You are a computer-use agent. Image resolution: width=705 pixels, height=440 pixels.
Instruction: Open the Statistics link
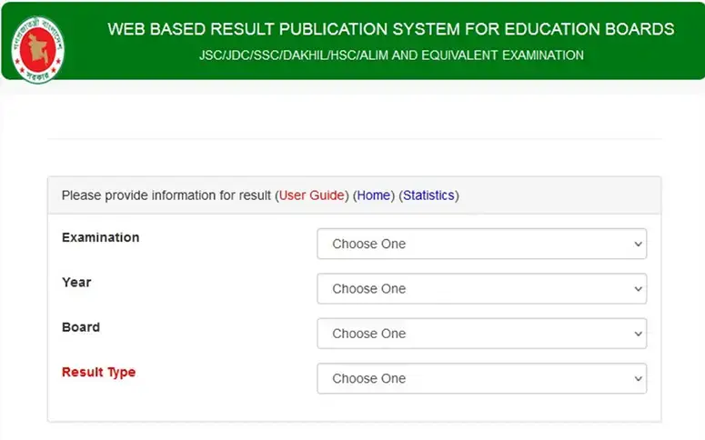(428, 195)
